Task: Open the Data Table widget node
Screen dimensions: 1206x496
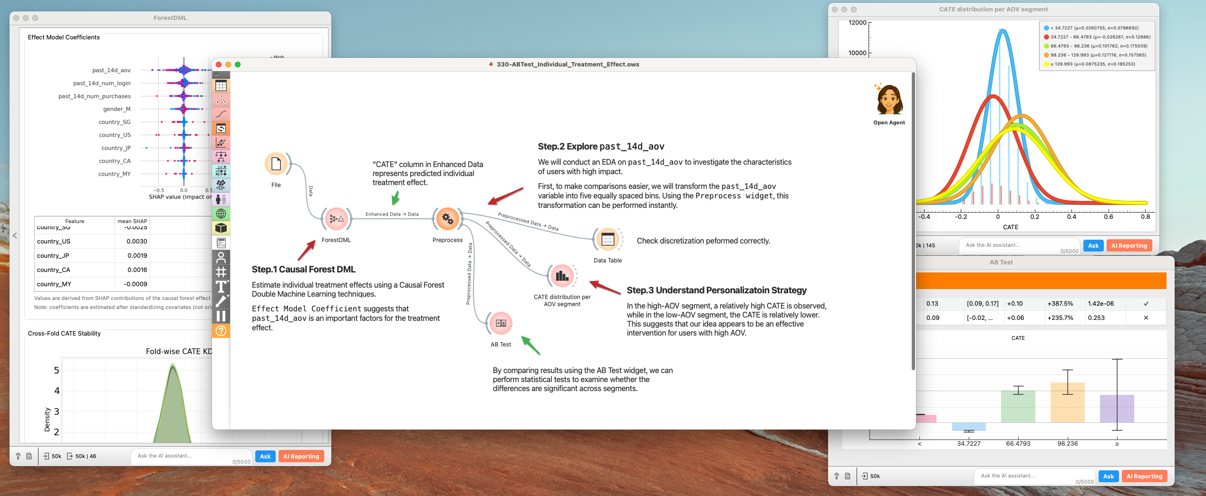Action: [x=608, y=240]
